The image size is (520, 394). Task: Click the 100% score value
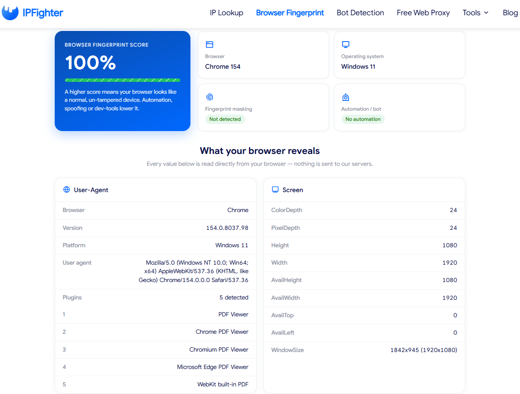[90, 63]
